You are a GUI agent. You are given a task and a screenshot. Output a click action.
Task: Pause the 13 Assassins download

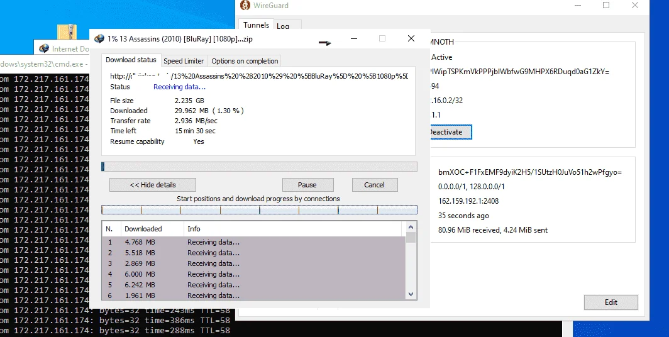coord(307,185)
